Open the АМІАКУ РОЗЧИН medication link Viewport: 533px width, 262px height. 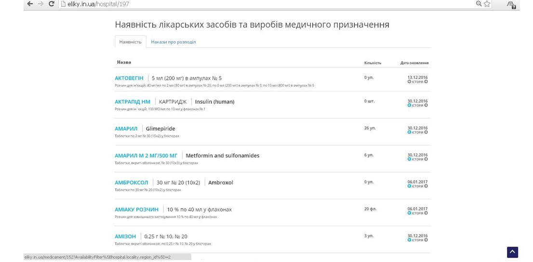click(136, 210)
